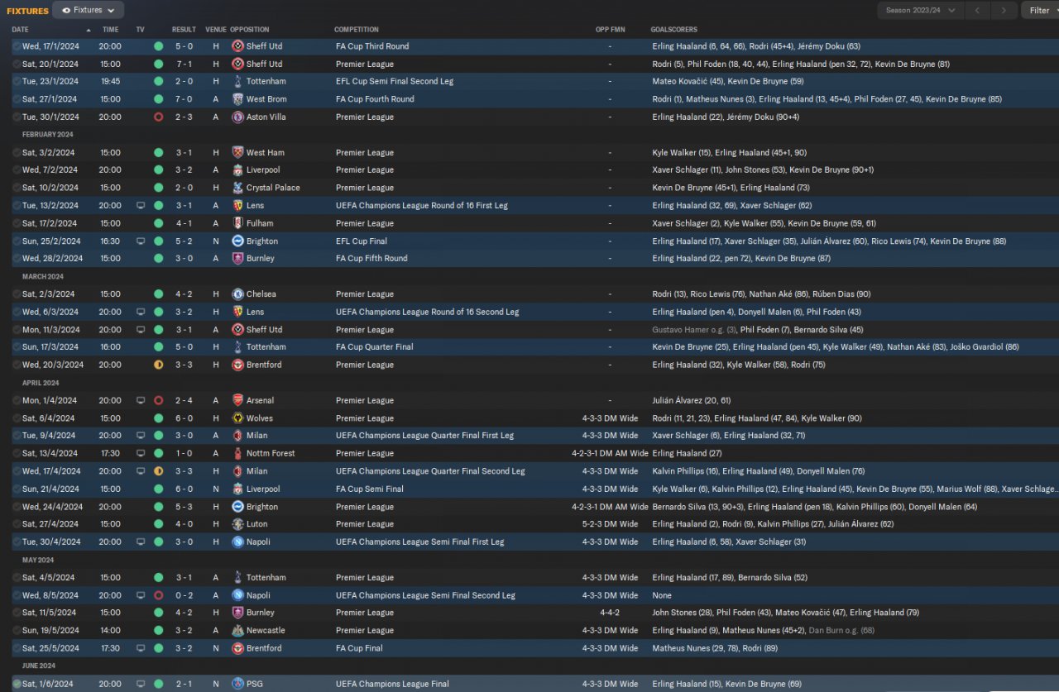Click the OPP FMN column header
Viewport: 1059px width, 692px height.
coord(610,30)
